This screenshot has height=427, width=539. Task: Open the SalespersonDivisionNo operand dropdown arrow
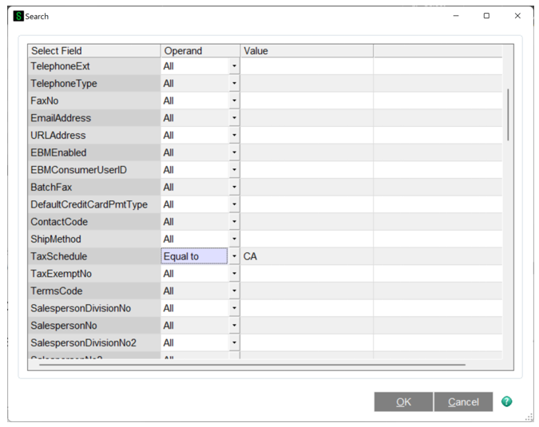coord(235,308)
